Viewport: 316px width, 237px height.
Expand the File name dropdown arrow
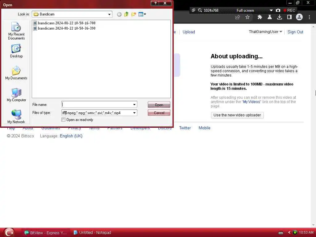click(x=134, y=104)
